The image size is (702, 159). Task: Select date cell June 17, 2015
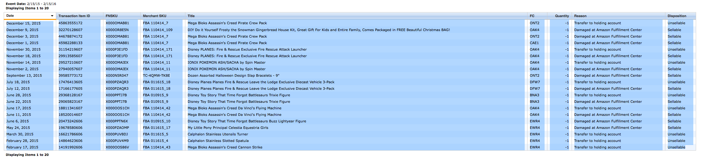[x=19, y=108]
